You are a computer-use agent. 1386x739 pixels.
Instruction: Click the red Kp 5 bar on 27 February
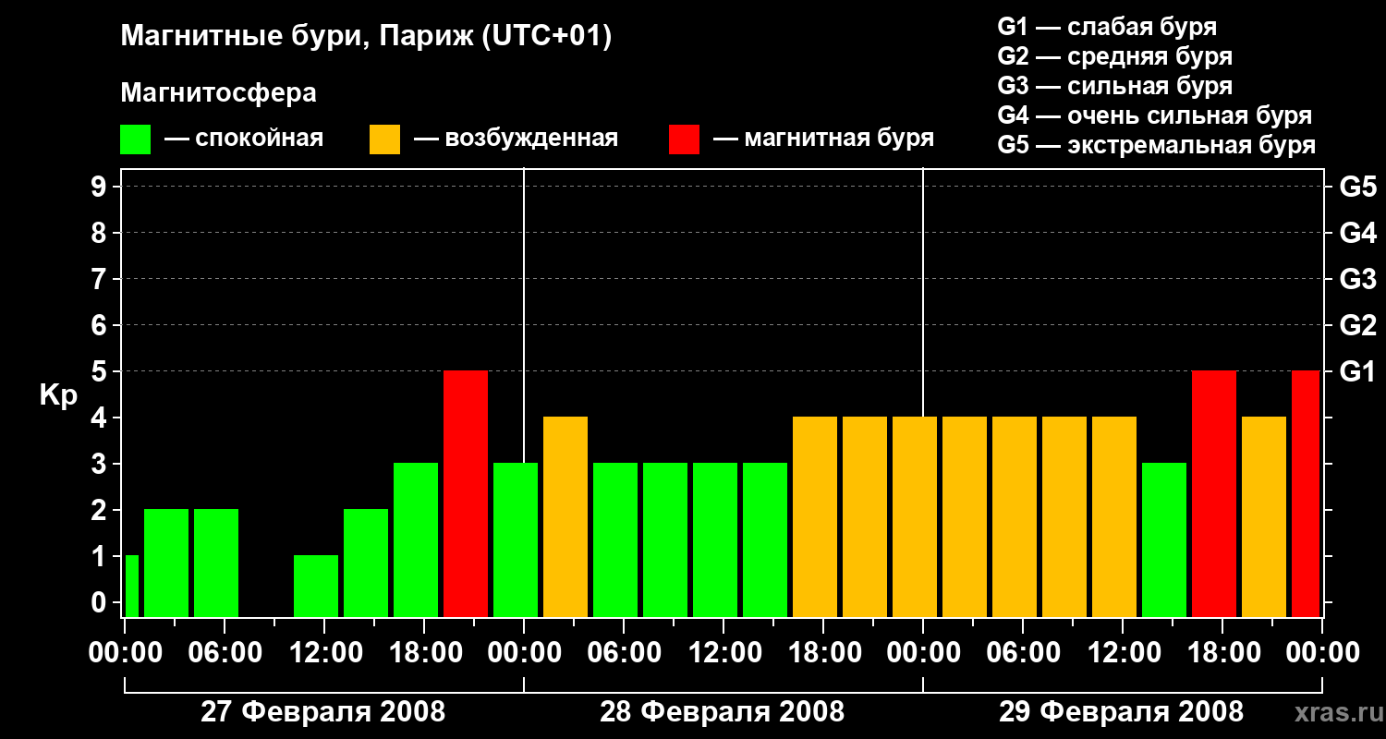(x=466, y=494)
